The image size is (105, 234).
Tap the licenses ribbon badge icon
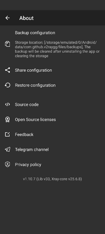pos(7,120)
